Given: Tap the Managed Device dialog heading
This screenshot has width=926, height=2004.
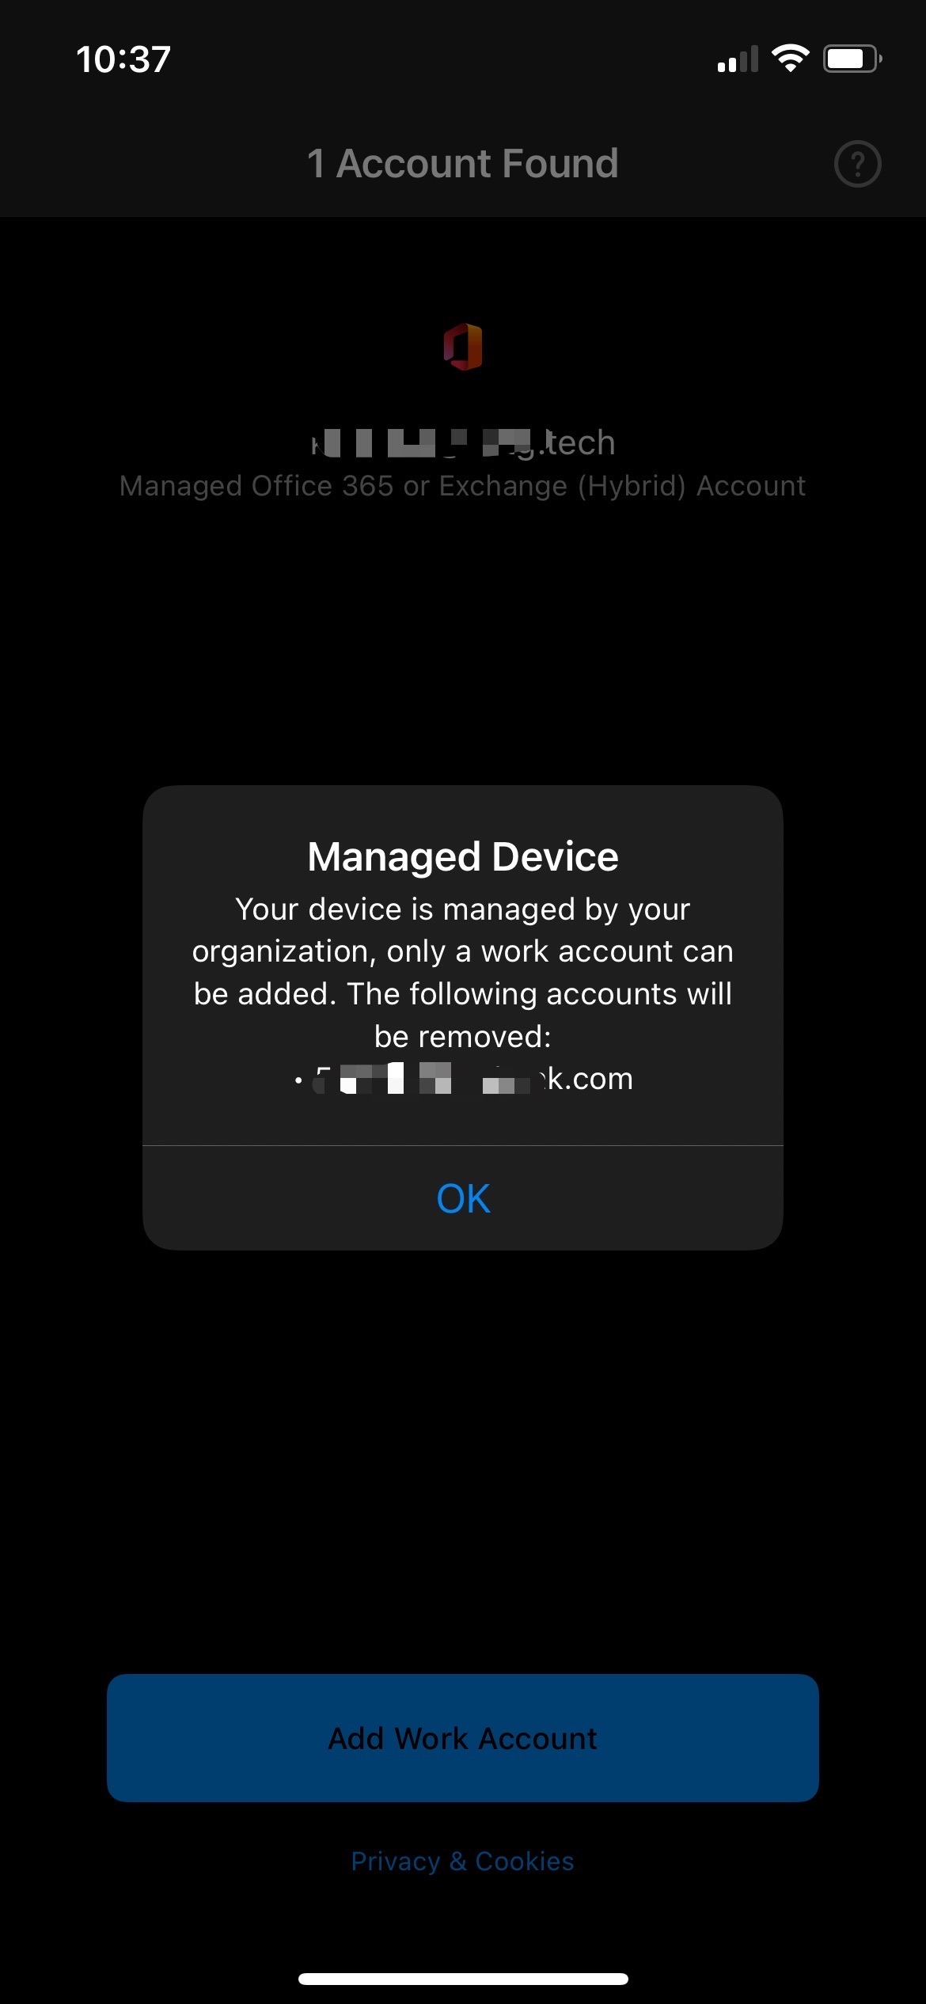Looking at the screenshot, I should click(463, 856).
